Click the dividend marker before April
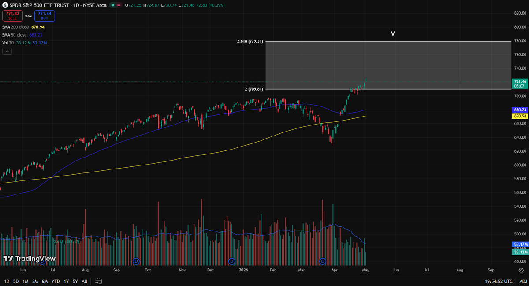This screenshot has height=286, width=529. pos(322,261)
